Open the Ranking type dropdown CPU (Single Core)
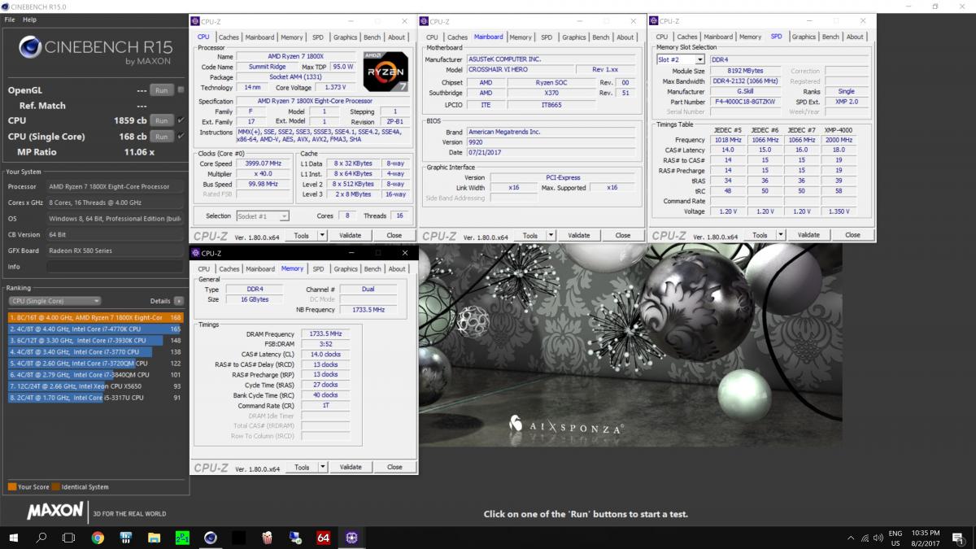The width and height of the screenshot is (976, 549). pyautogui.click(x=54, y=301)
